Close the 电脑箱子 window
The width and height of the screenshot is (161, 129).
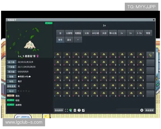click(x=154, y=20)
